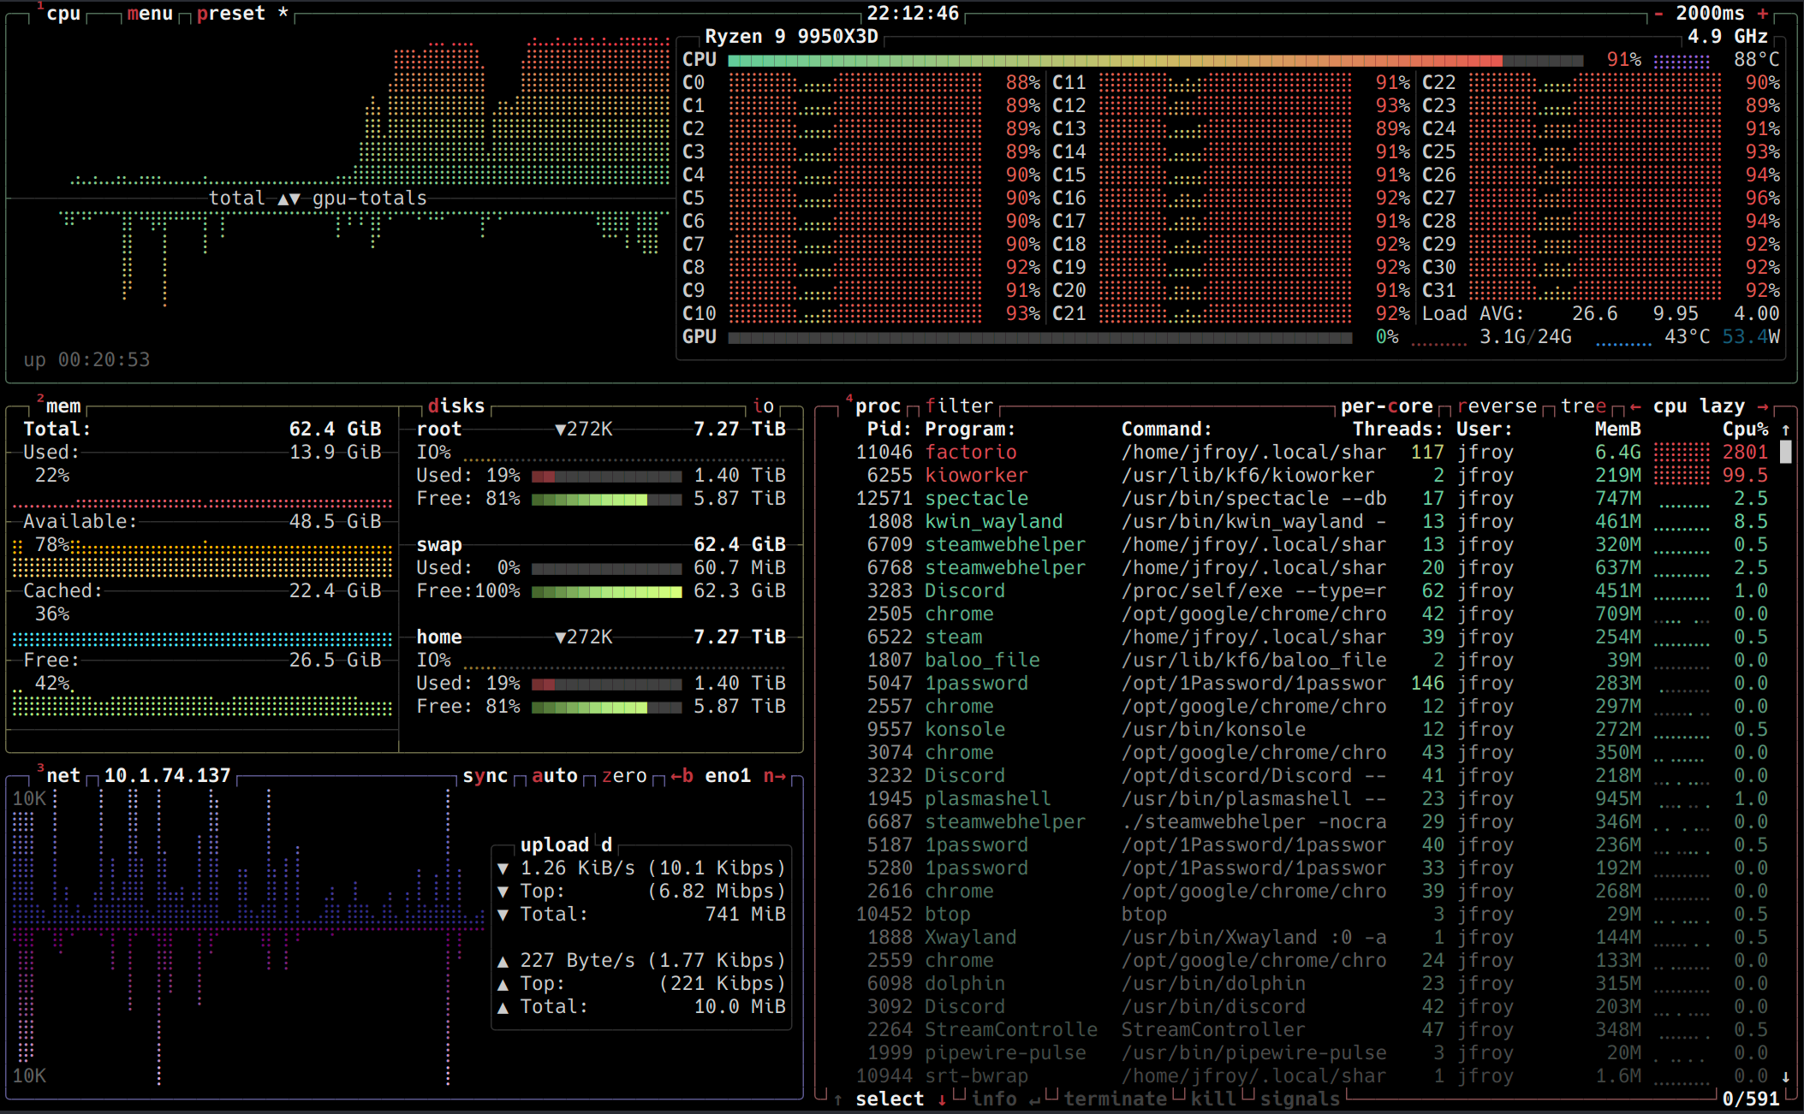Click the cpu box label
The image size is (1804, 1114).
click(63, 14)
